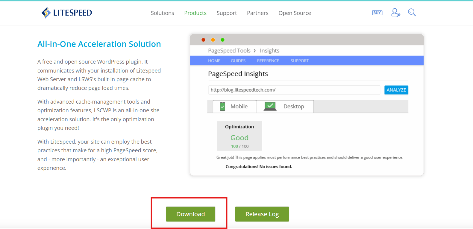Click the orange window dot in mockup
473x229 pixels.
[x=213, y=40]
